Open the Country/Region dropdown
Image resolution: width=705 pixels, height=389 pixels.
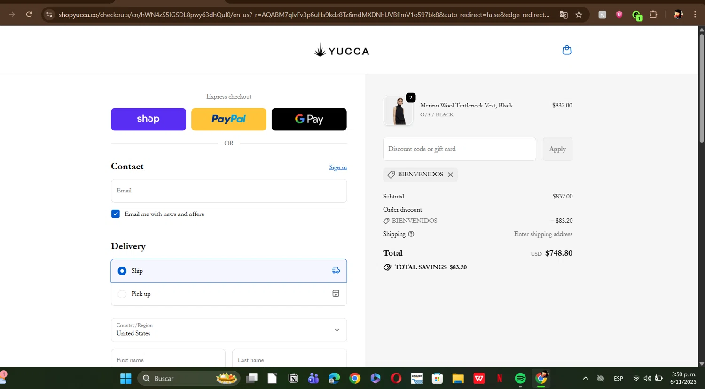[229, 330]
